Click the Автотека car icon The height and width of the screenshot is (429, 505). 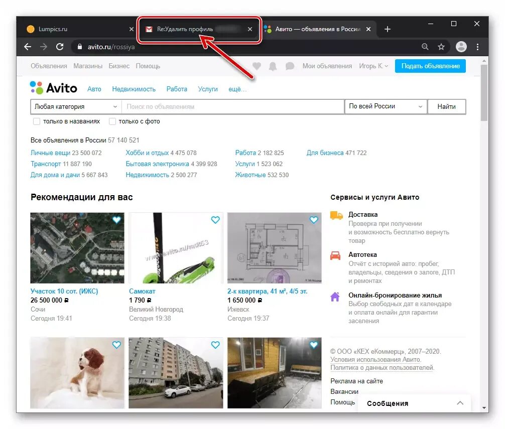[x=335, y=255]
